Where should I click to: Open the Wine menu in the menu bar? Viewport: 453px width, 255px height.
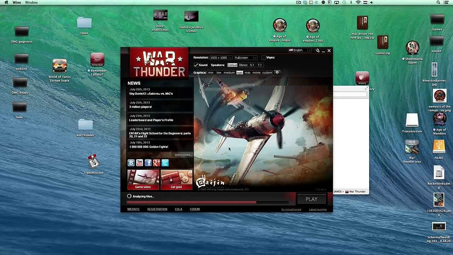point(16,2)
